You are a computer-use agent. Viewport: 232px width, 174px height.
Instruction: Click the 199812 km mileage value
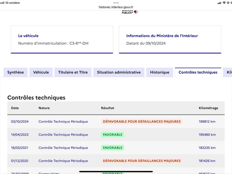click(207, 122)
